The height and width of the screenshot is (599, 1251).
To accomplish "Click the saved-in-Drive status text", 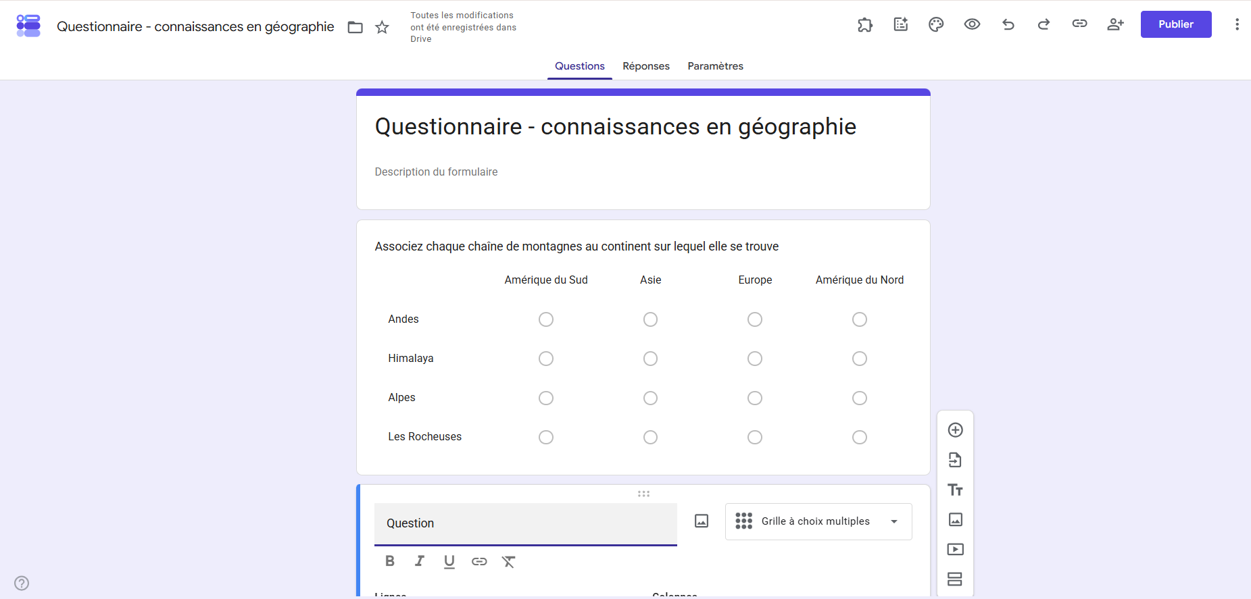I will tap(463, 27).
